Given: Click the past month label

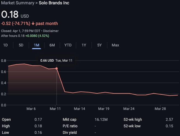Looking at the screenshot, I should pos(47,24).
